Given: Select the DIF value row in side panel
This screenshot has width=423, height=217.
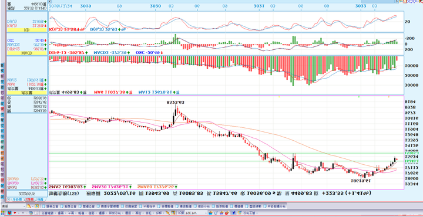Looking at the screenshot, I should [x=26, y=49].
